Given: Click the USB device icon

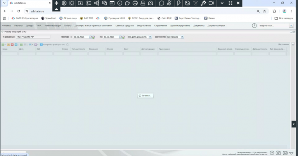Looking at the screenshot, I should pos(143,3).
